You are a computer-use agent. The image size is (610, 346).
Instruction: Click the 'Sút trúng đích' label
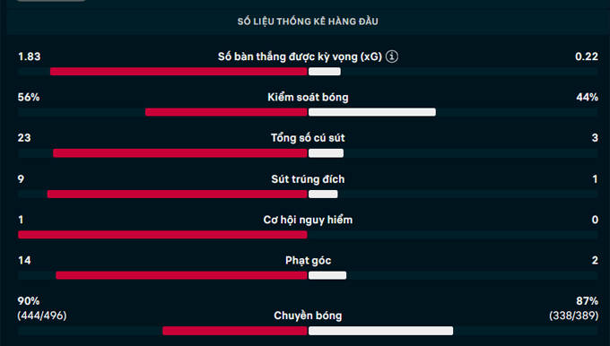click(x=308, y=179)
